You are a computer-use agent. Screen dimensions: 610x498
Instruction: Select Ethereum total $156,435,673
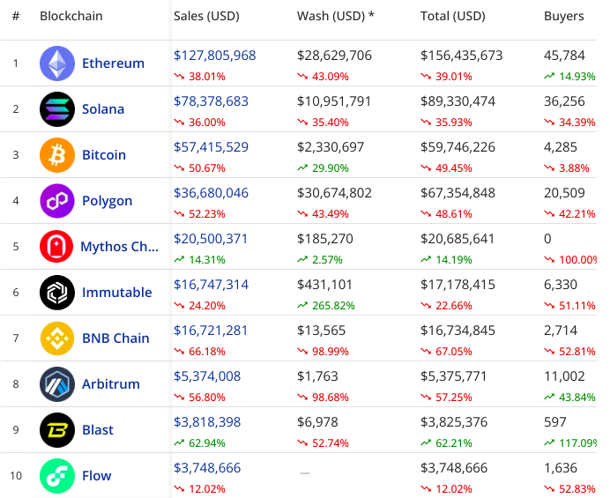pos(461,56)
